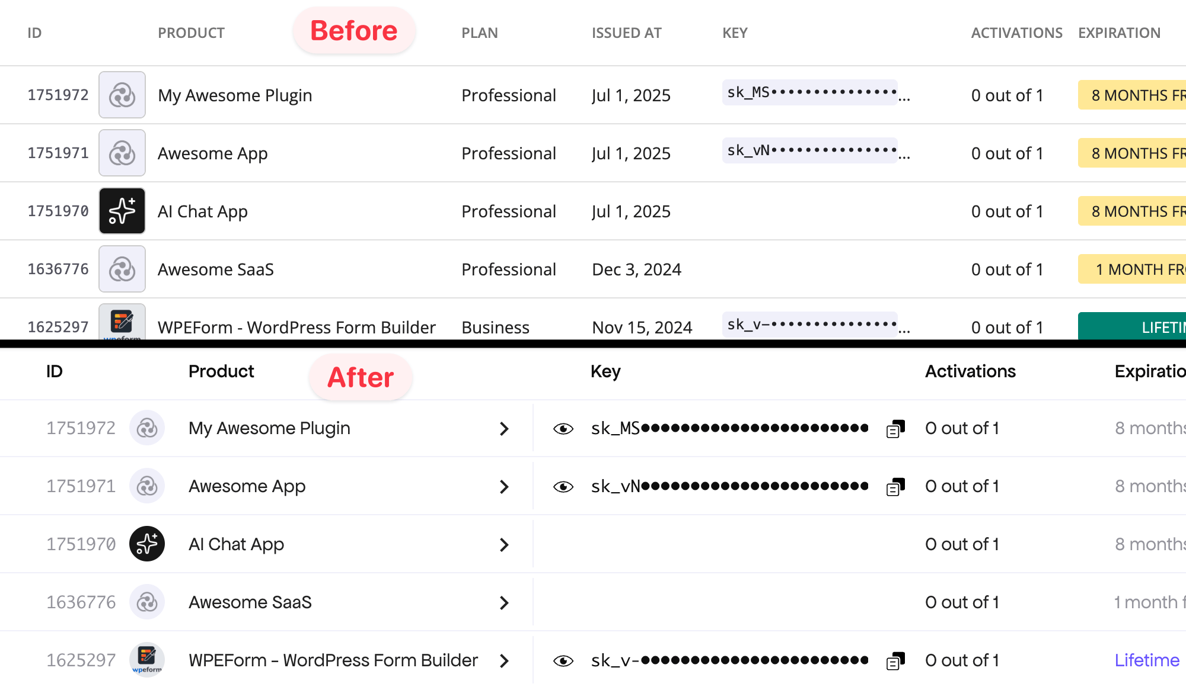The width and height of the screenshot is (1186, 687).
Task: Copy the sk_MS license key in After table
Action: coord(895,429)
